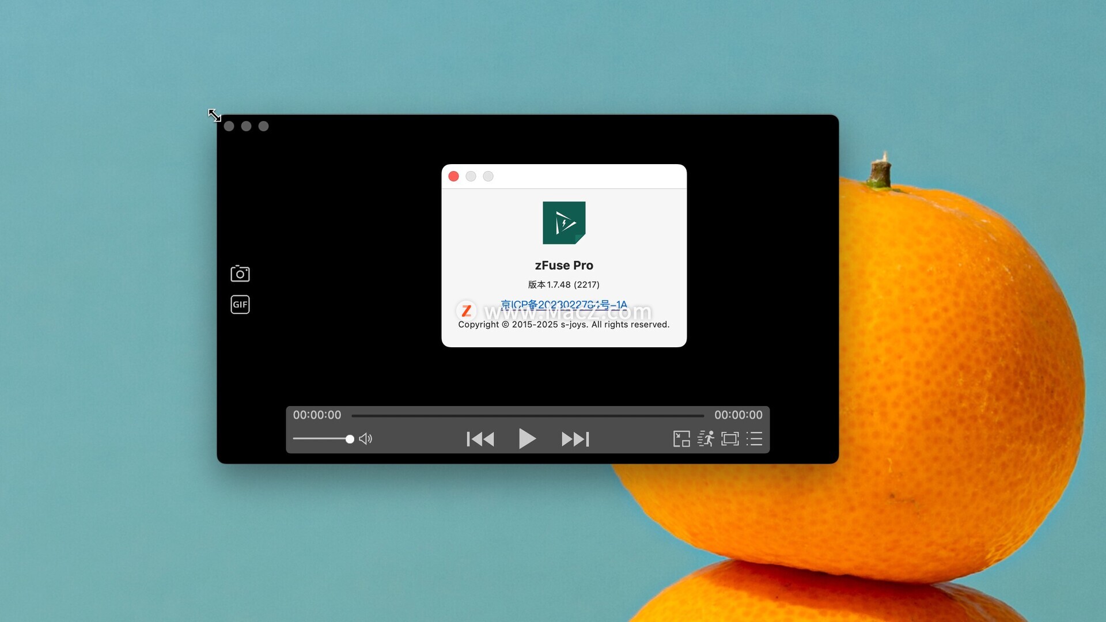Image resolution: width=1106 pixels, height=622 pixels.
Task: Click the zFuse Pro title text
Action: pos(564,266)
